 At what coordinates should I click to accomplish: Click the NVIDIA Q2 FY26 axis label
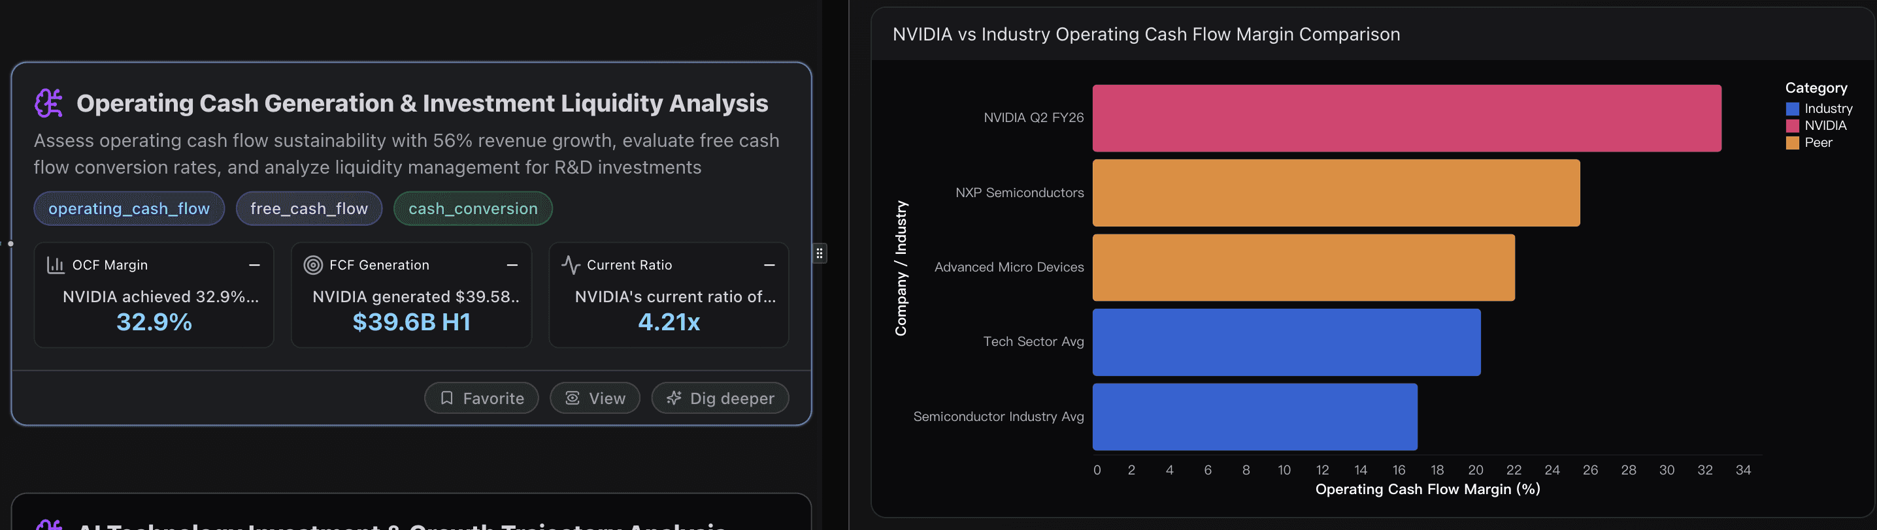[x=1033, y=118]
